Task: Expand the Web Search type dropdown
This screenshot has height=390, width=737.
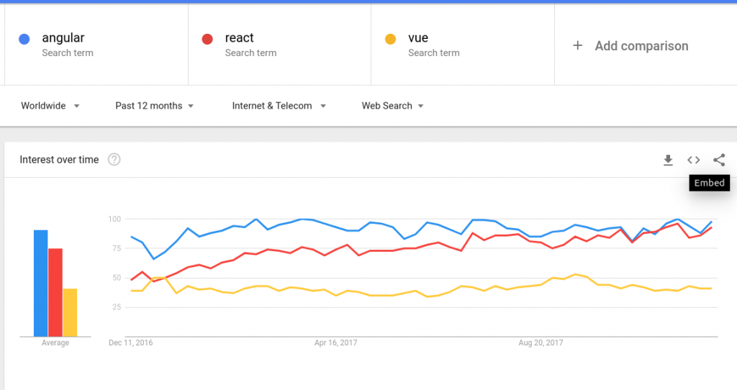Action: (x=392, y=106)
